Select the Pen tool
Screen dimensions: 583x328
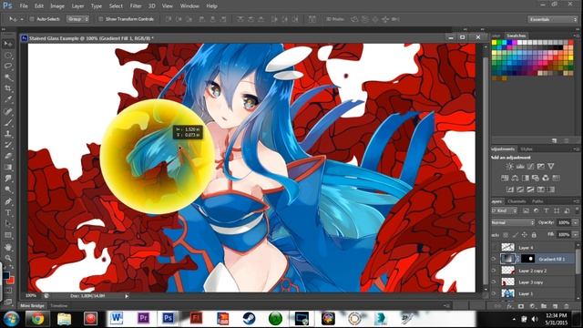click(8, 201)
